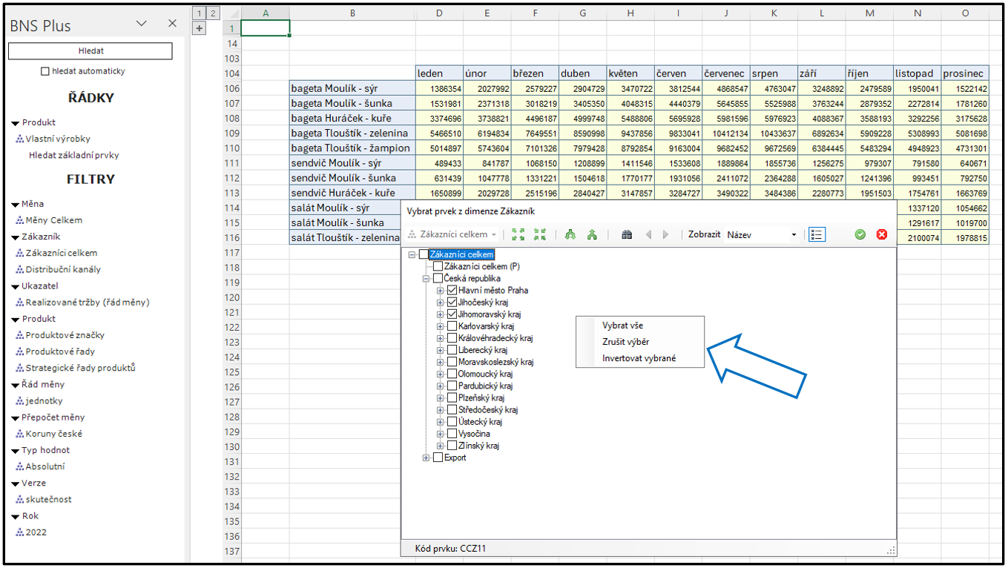Click the leden column header cell

(x=438, y=73)
